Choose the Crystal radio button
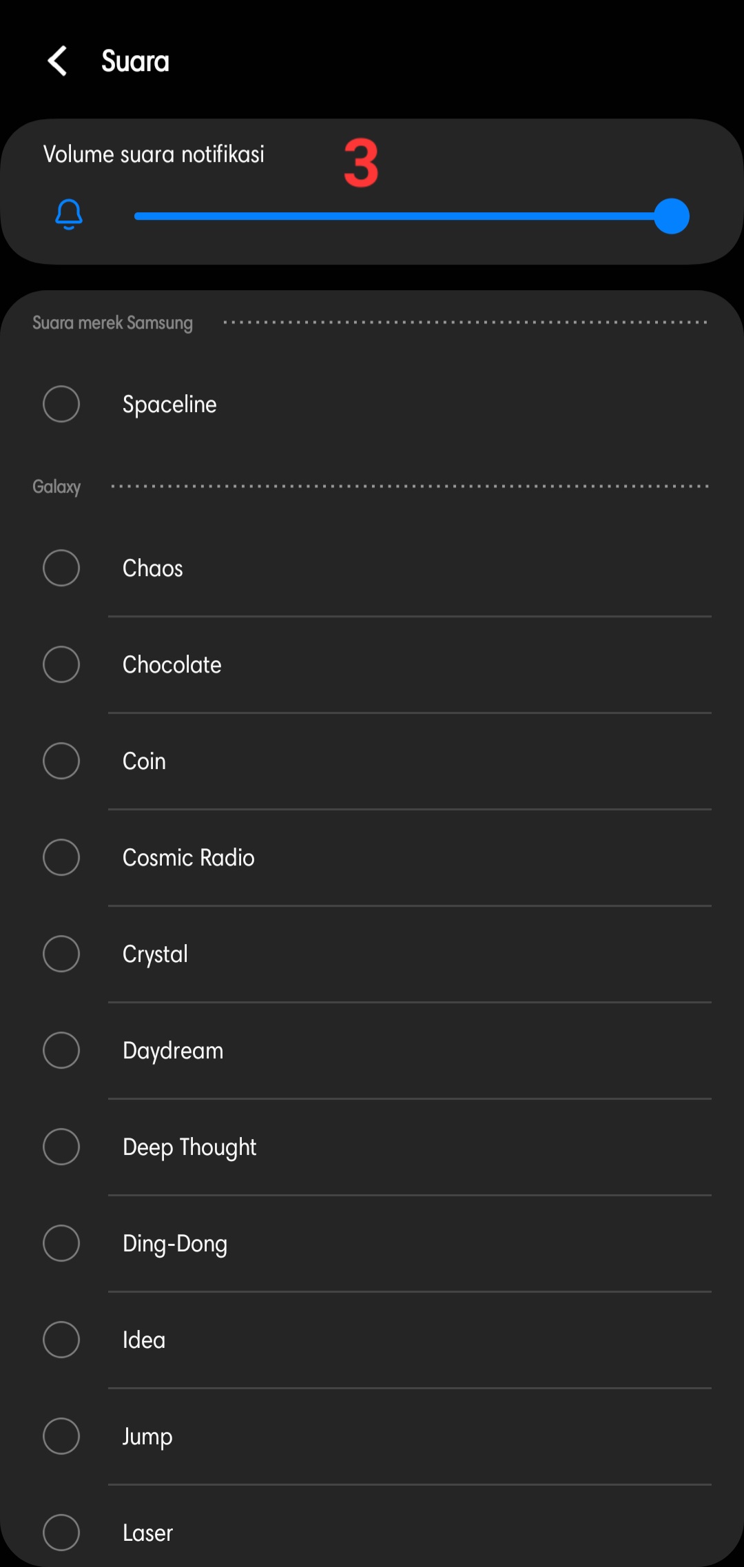 coord(61,954)
